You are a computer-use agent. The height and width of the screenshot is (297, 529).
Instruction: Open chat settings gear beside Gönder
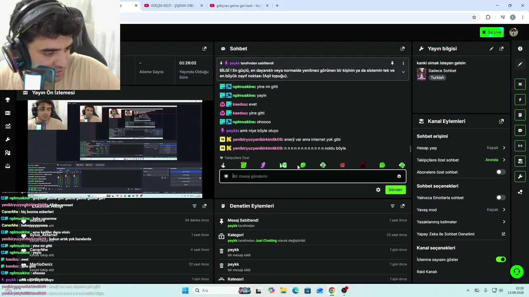pyautogui.click(x=378, y=190)
